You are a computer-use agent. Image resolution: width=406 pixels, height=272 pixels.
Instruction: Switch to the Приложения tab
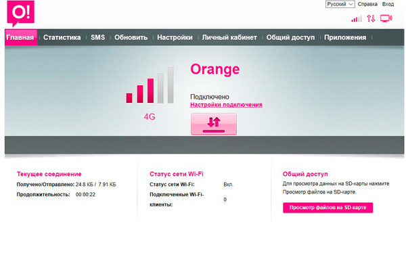[x=345, y=38]
